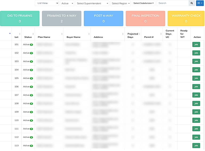Image resolution: width=205 pixels, height=151 pixels.
Task: Expand the Select Region dropdown
Action: pyautogui.click(x=120, y=3)
